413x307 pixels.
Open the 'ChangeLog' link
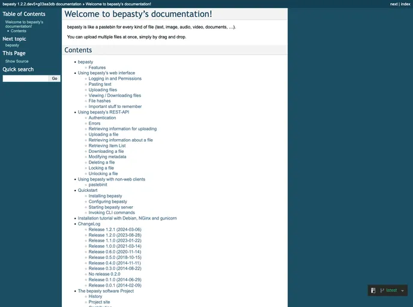[x=89, y=224]
